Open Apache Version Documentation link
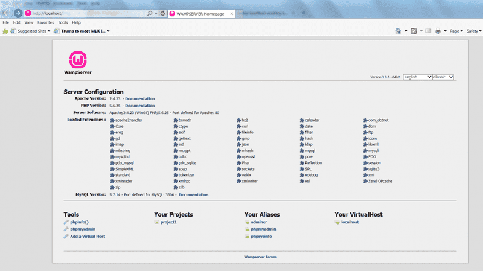The width and height of the screenshot is (483, 271). pos(139,98)
